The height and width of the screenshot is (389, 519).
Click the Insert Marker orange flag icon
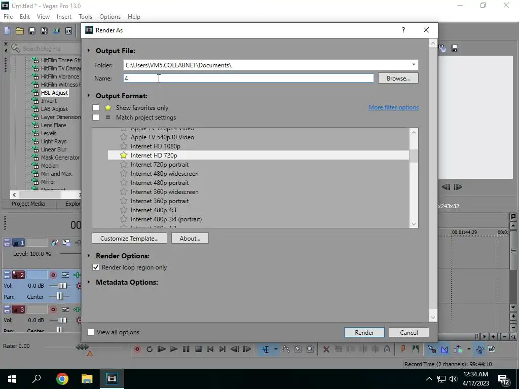tap(403, 349)
